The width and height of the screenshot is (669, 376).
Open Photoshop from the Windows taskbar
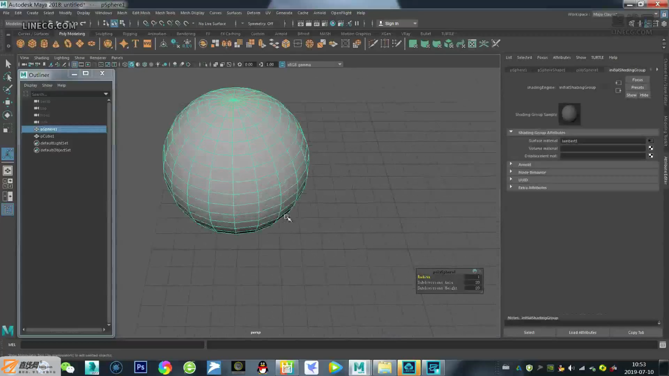coord(141,367)
